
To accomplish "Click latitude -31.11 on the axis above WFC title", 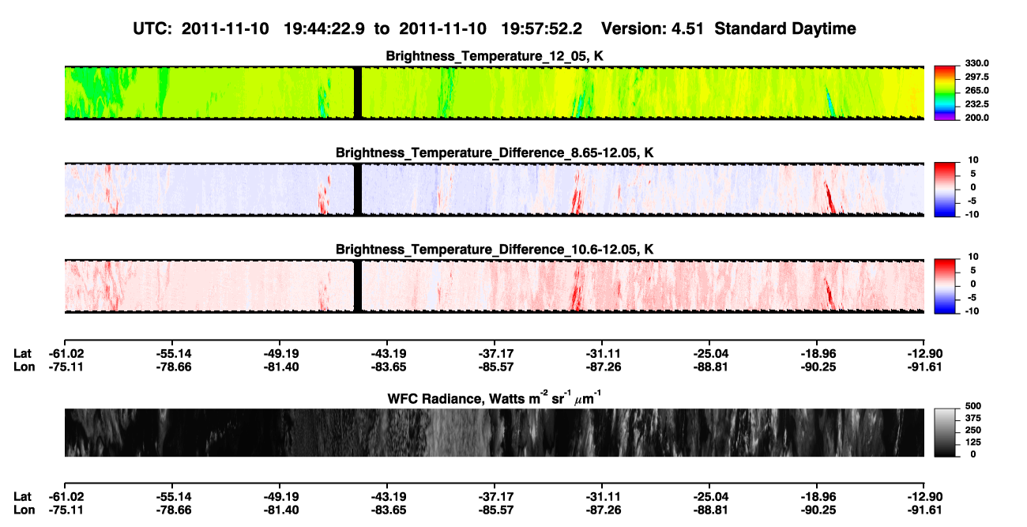I will tap(604, 353).
